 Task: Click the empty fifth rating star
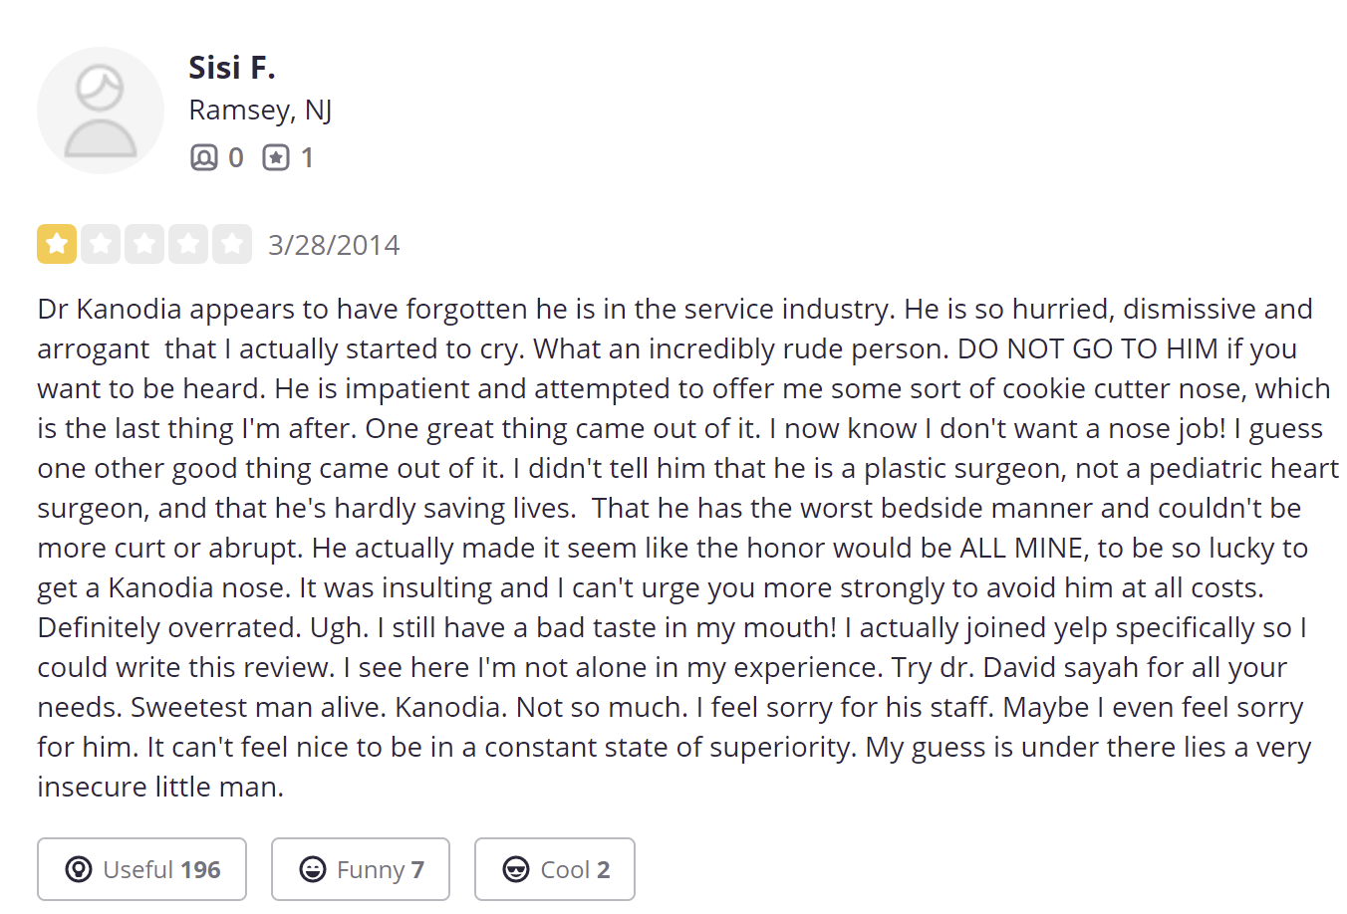click(x=232, y=244)
